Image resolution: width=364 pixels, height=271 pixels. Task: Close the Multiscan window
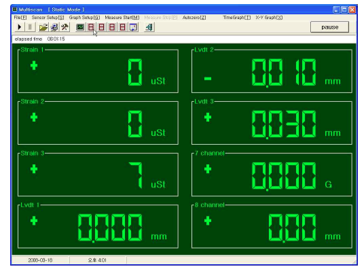click(x=352, y=10)
